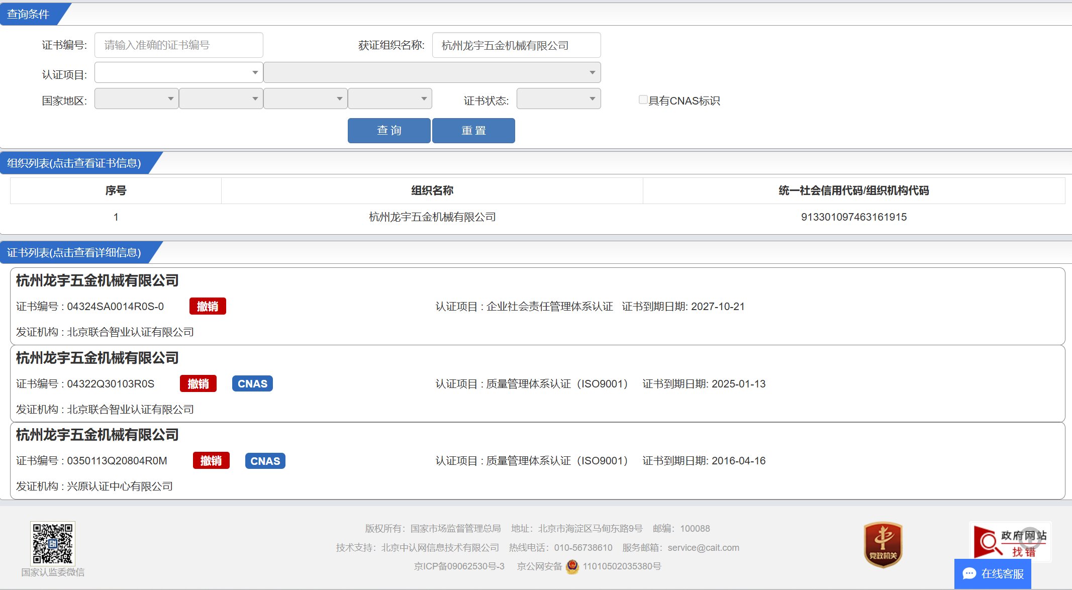Click the 京ICP备09062530号-3 link
Screen dimensions: 1072x590
(459, 566)
